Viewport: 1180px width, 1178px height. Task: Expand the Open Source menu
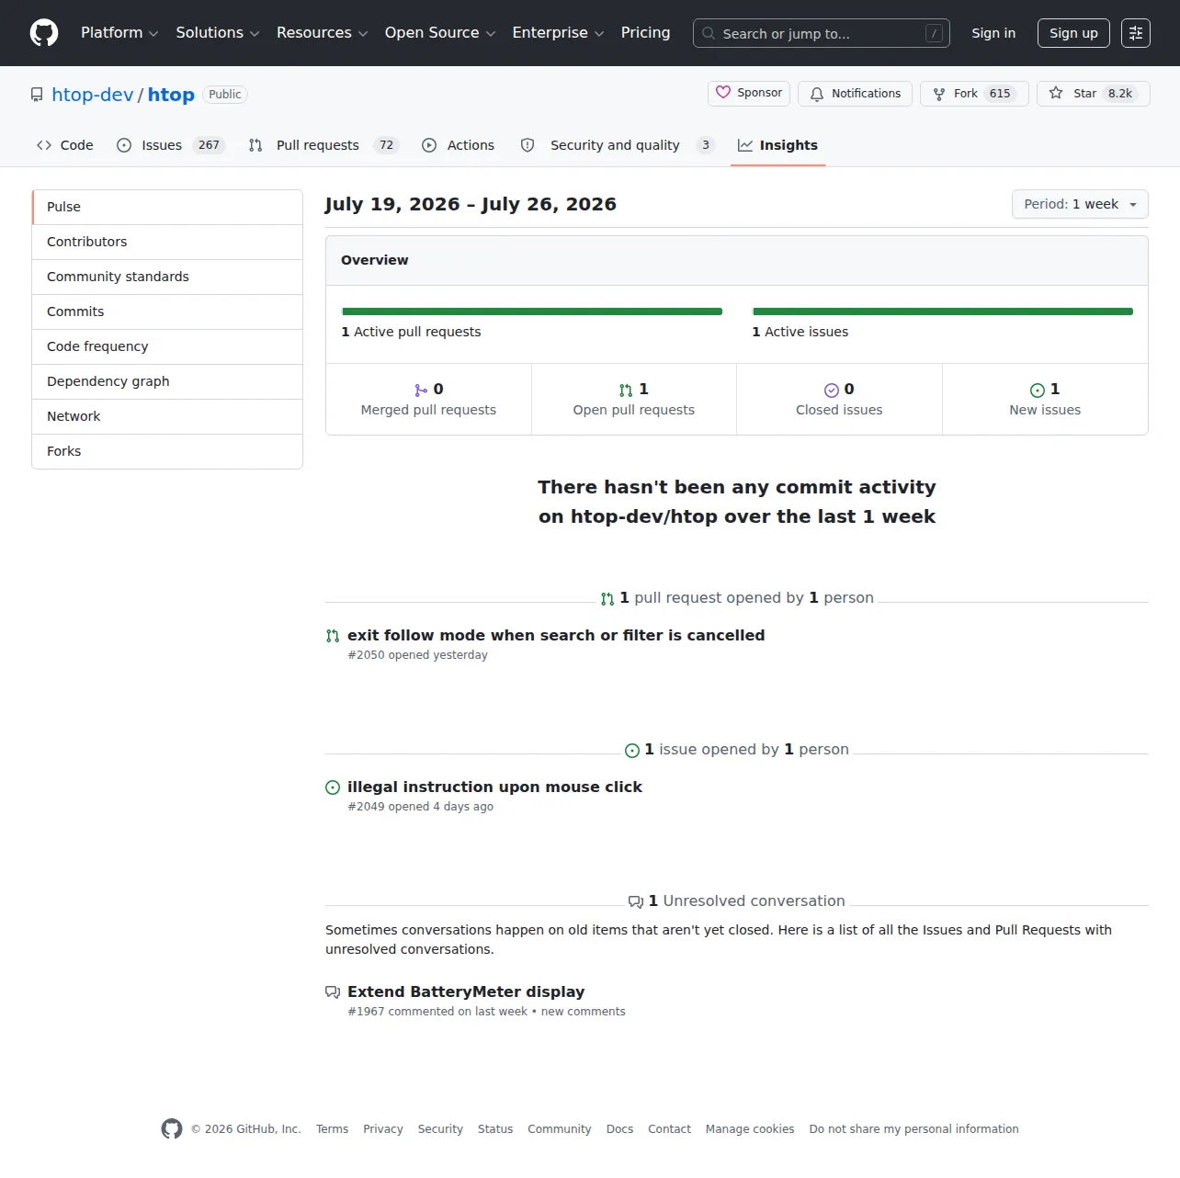tap(440, 33)
